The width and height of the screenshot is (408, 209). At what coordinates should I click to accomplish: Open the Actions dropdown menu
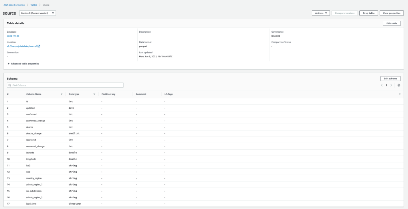tap(321, 13)
